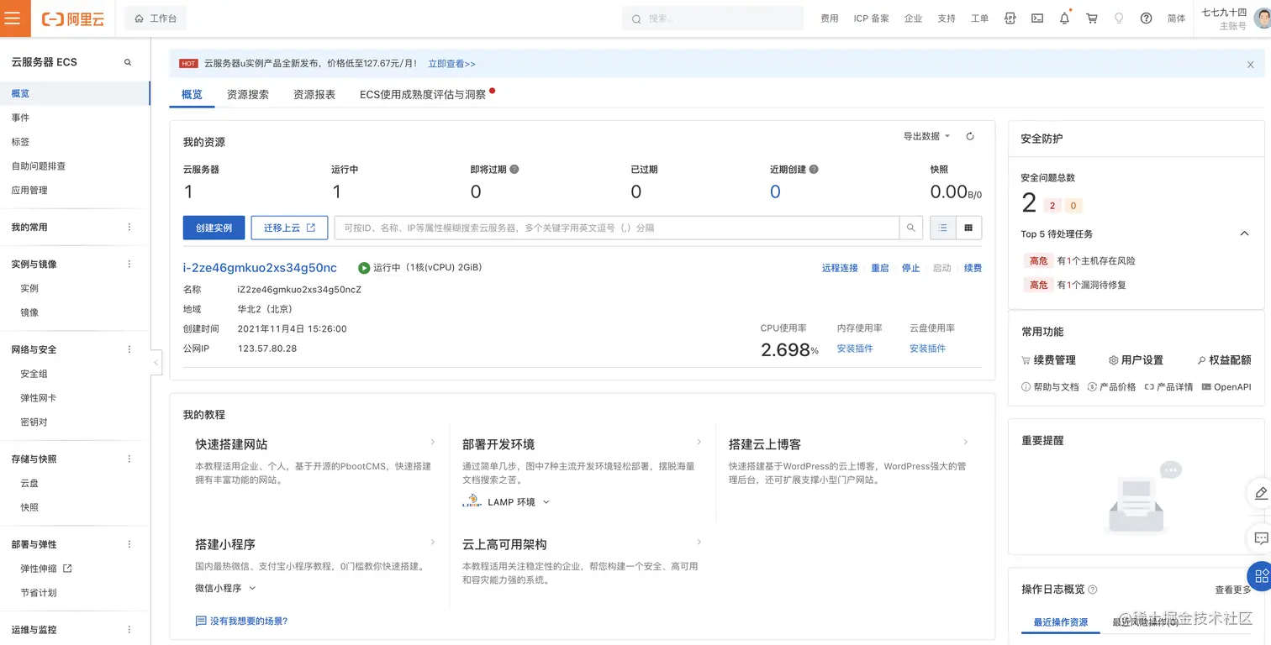Click the floating edit pencil icon
1271x645 pixels.
[1260, 493]
